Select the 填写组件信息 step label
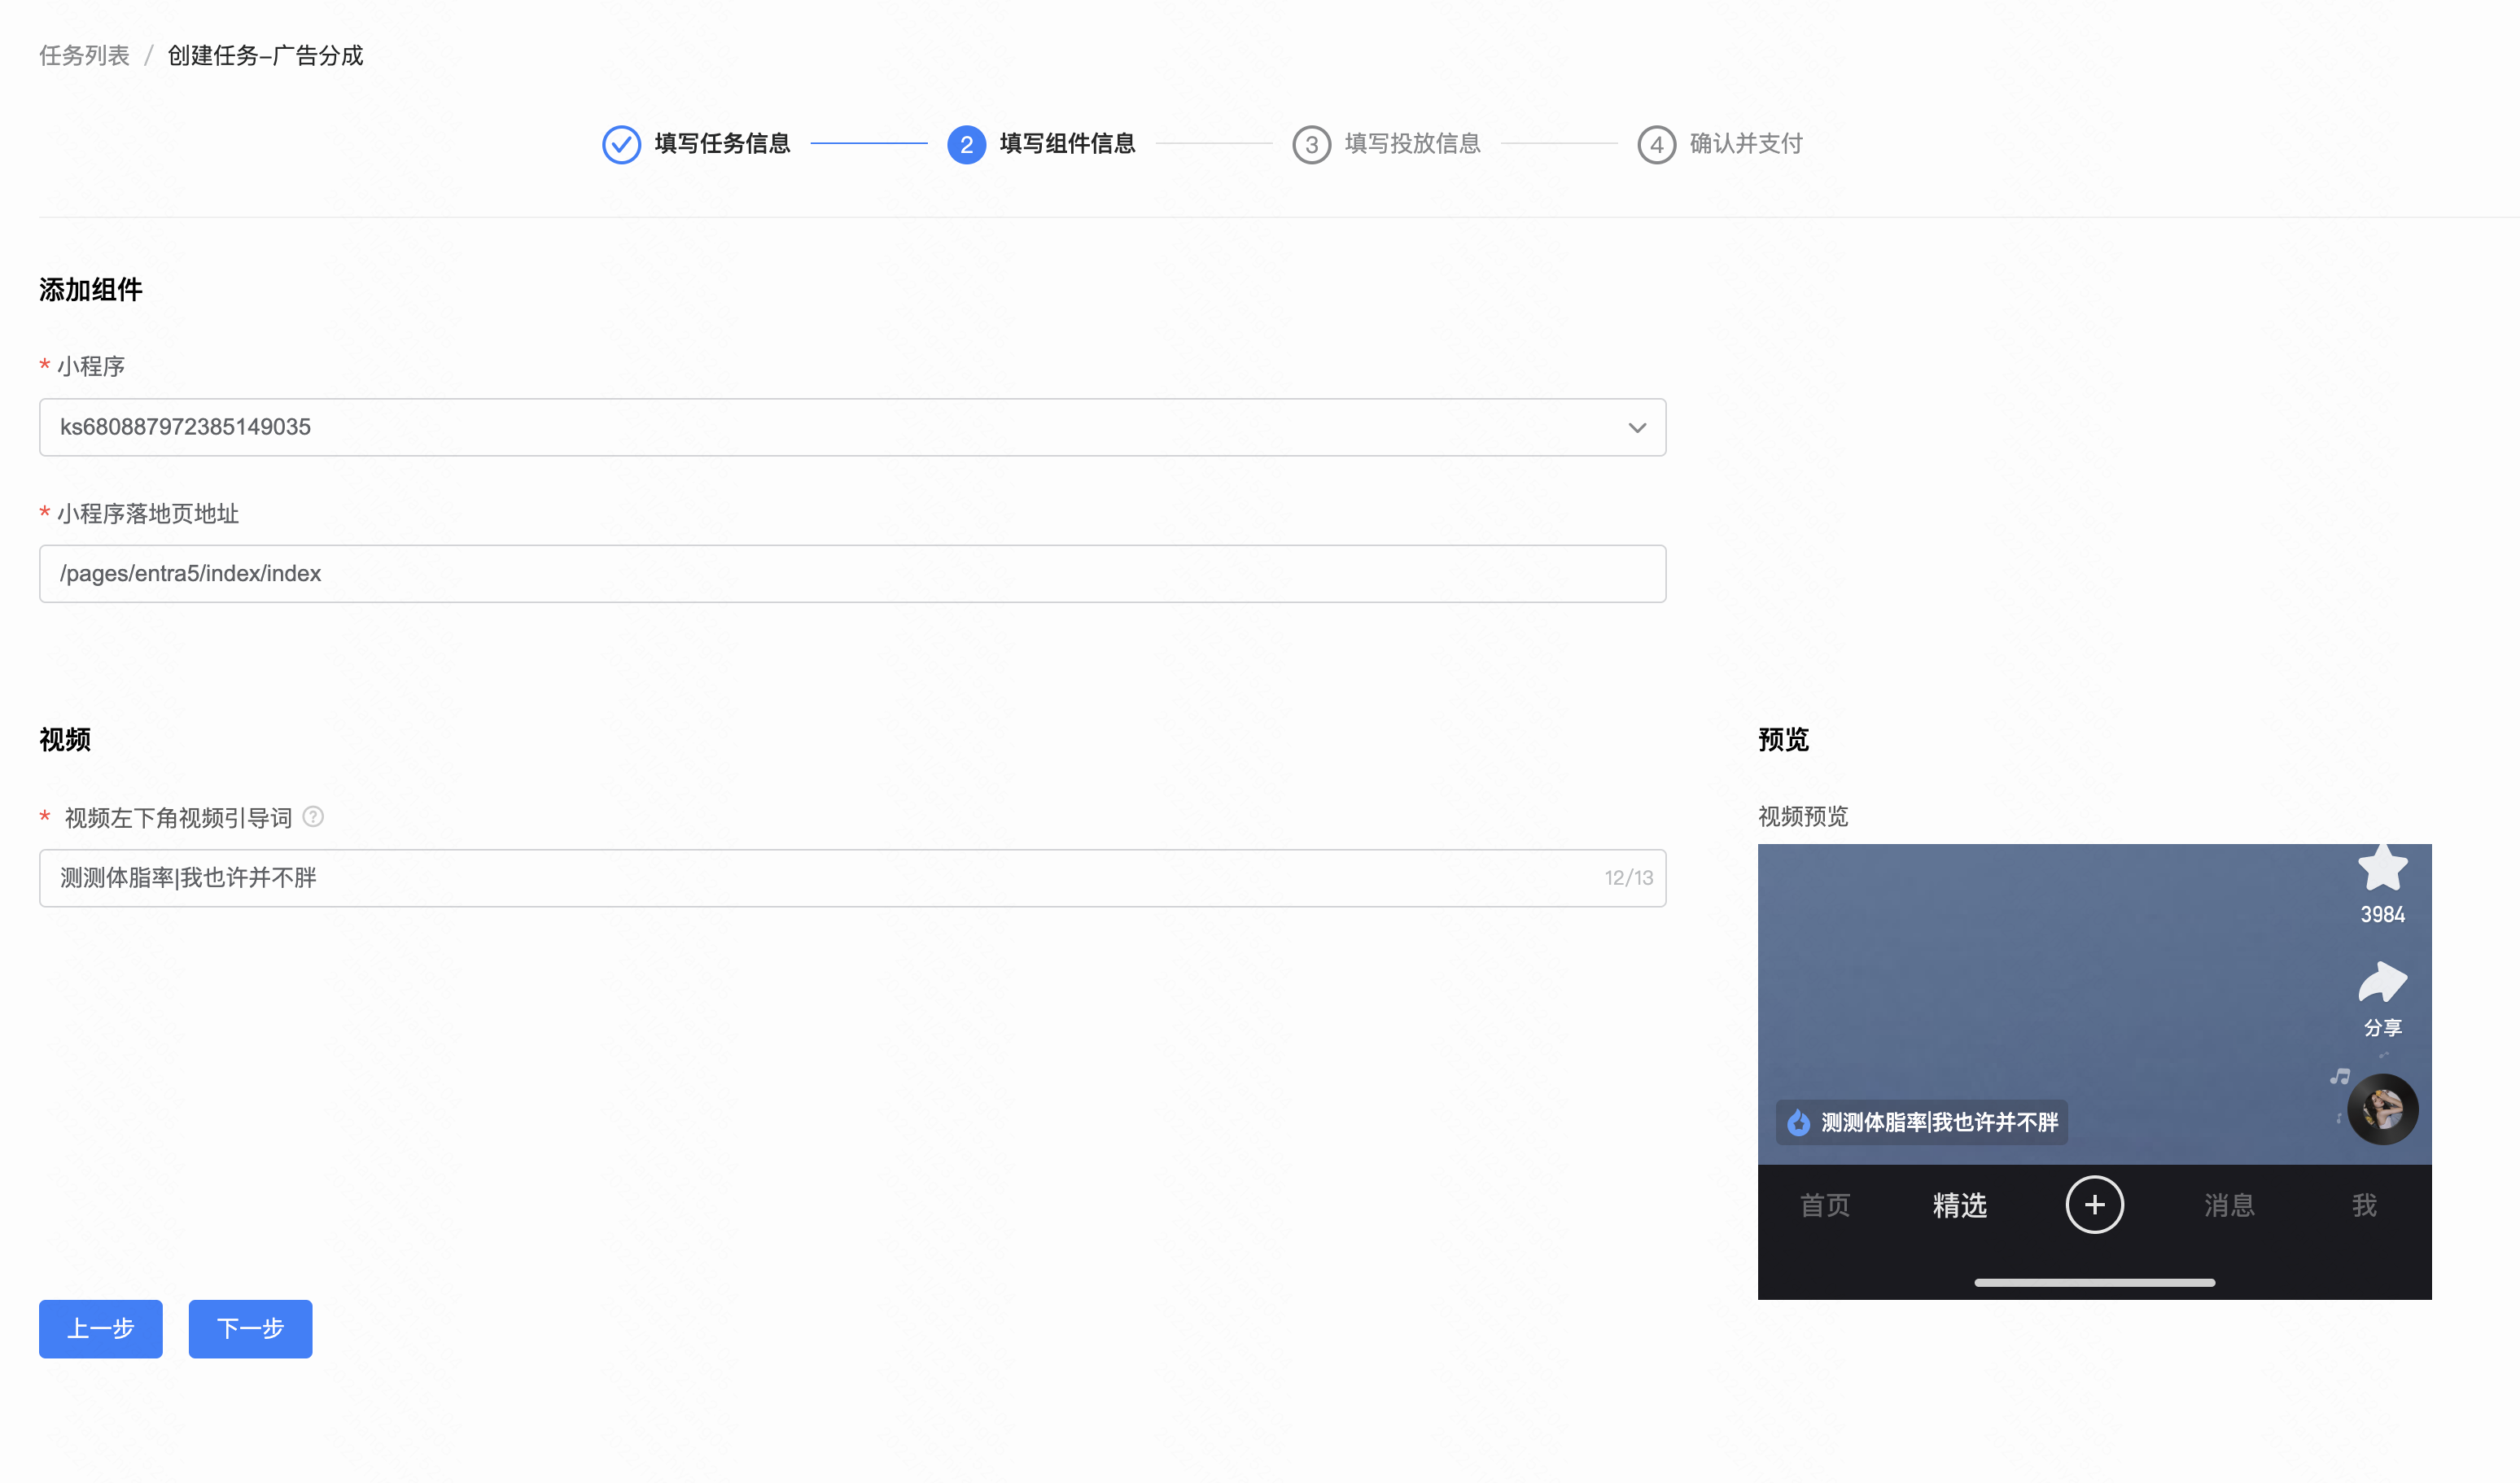 tap(1067, 144)
